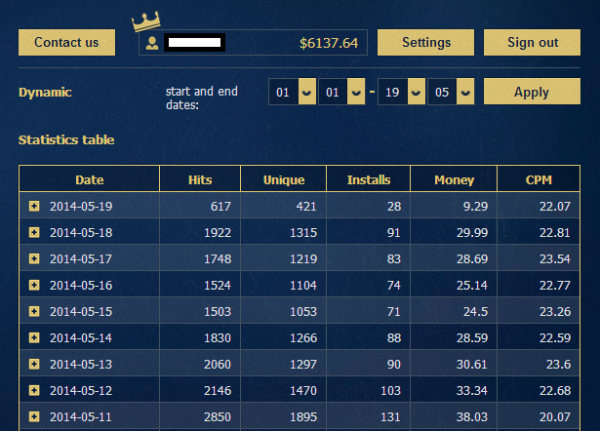The width and height of the screenshot is (600, 431).
Task: Click the account balance $6137.64
Action: (x=329, y=43)
